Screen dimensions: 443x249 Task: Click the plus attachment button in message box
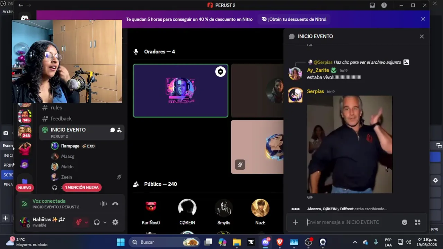[295, 222]
